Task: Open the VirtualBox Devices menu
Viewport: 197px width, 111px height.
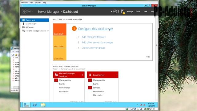Action: (x=38, y=2)
